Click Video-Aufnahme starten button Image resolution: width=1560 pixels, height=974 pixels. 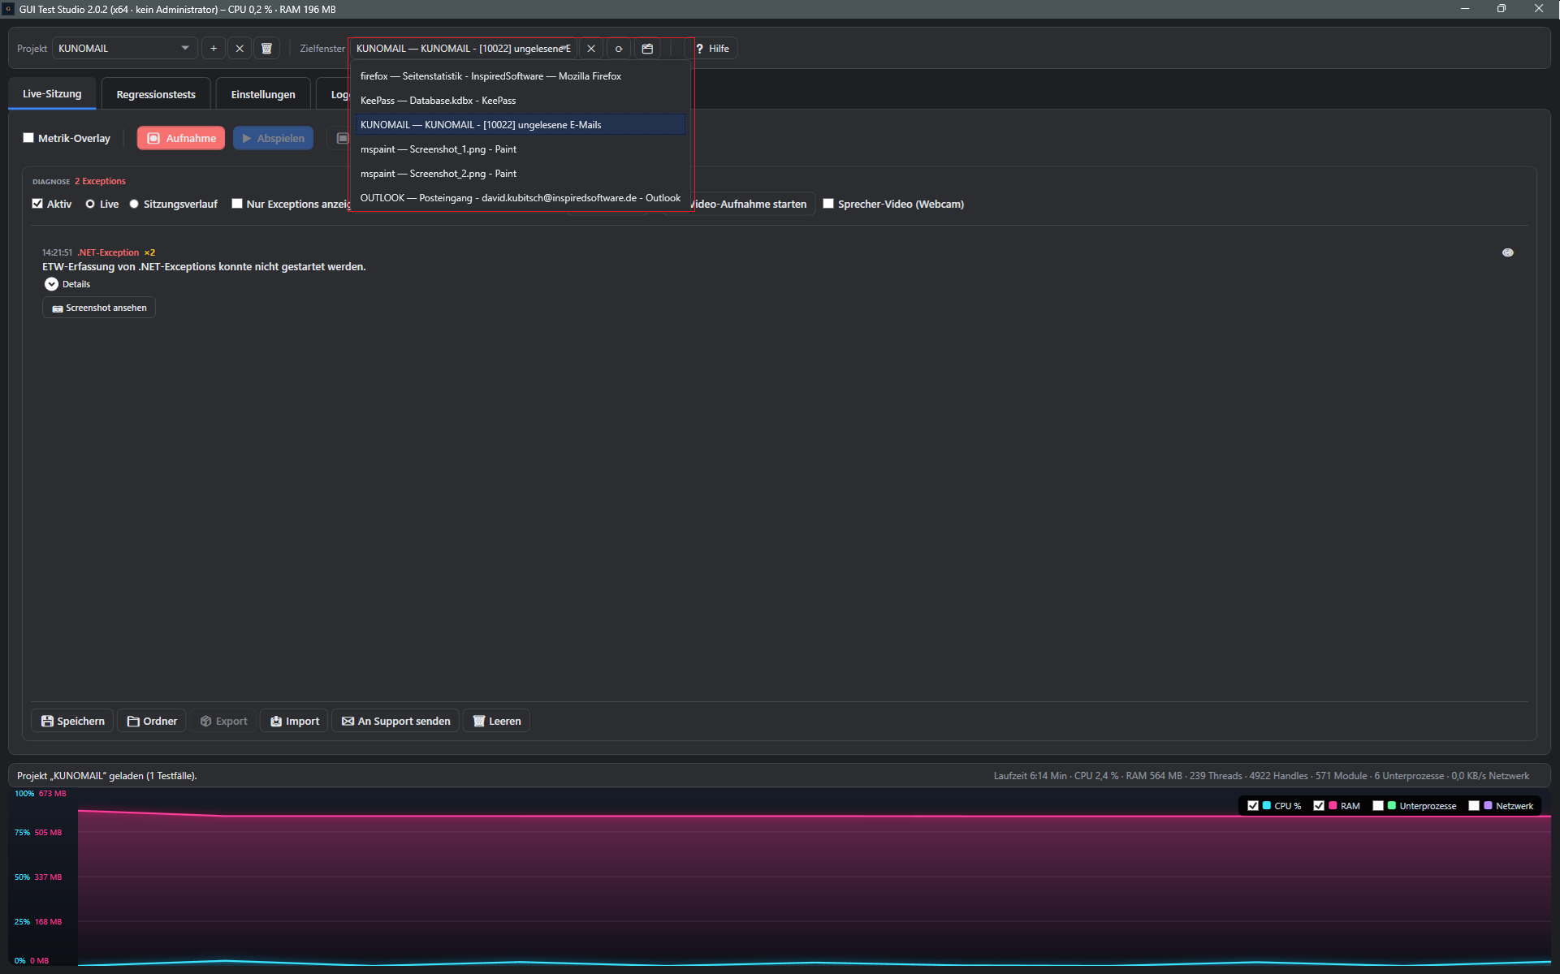coord(751,204)
